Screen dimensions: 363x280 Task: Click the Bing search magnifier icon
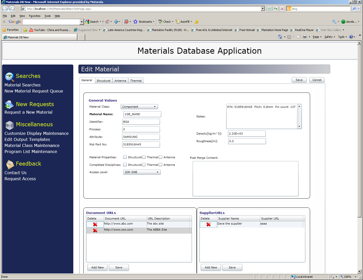(354, 9)
